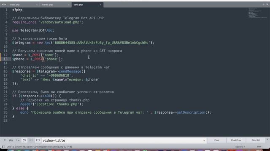Click the <?php opening tag

click(17, 10)
